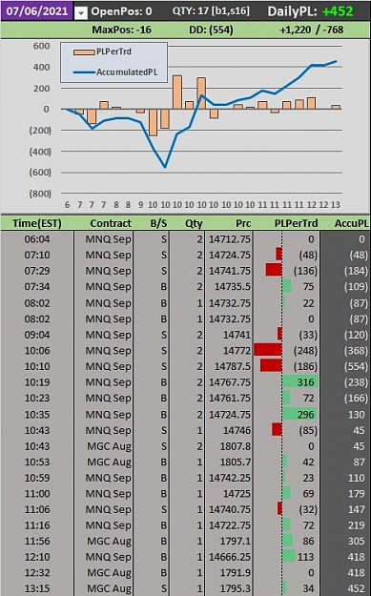
Task: Click the AccuPL cell 130
Action: [356, 414]
